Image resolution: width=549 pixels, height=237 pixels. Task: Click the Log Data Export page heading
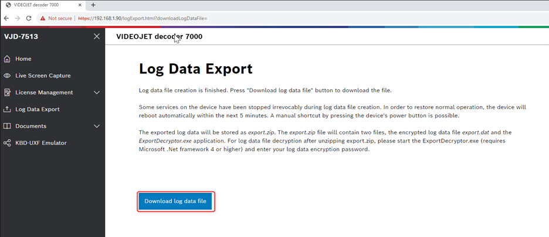pyautogui.click(x=196, y=69)
